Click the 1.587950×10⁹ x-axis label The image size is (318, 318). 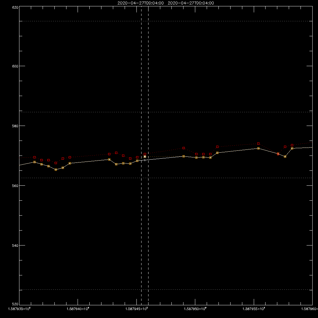pyautogui.click(x=195, y=309)
